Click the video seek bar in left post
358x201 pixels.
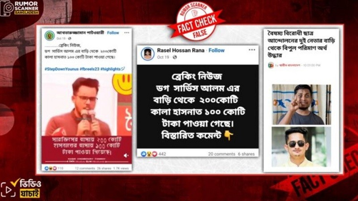pos(86,162)
